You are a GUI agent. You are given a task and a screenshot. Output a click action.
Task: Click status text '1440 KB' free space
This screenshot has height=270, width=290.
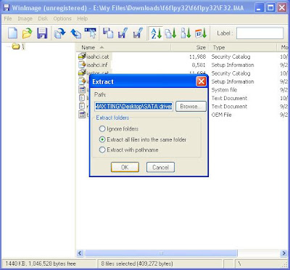point(41,263)
